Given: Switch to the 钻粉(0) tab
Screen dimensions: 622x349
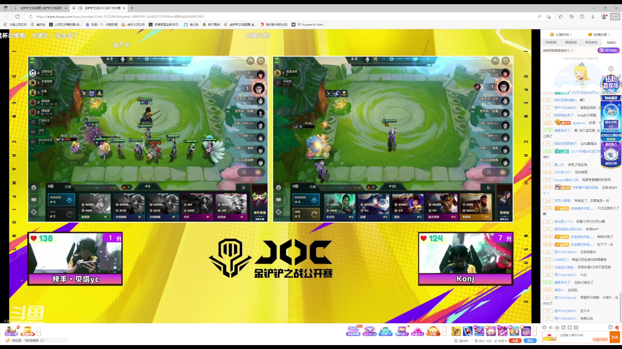Looking at the screenshot, I should coord(611,43).
